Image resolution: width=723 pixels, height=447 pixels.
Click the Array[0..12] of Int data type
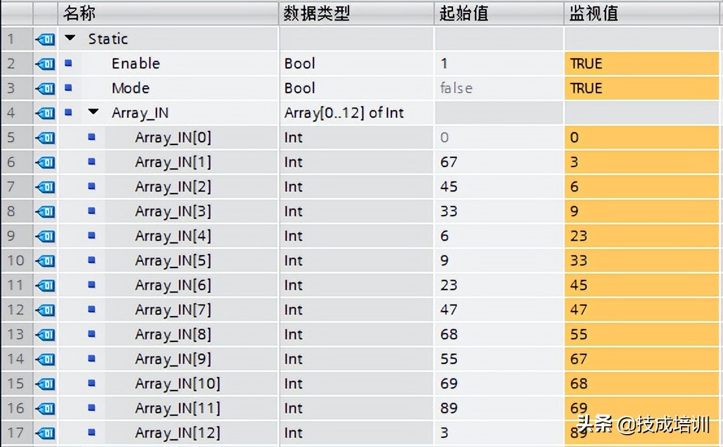[x=344, y=113]
